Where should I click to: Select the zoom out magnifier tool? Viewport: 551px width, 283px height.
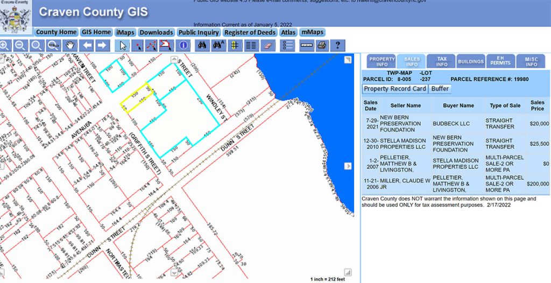(x=21, y=45)
